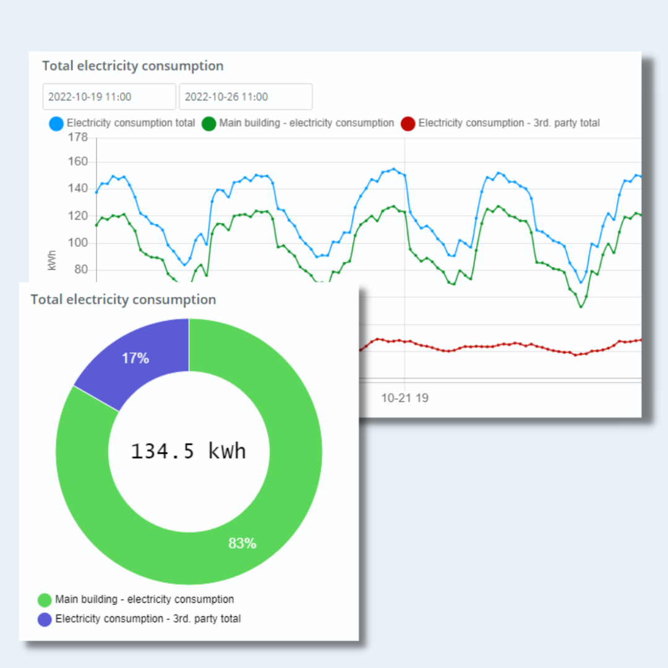This screenshot has width=668, height=668.
Task: Toggle light green Main building dot below donut
Action: 45,600
